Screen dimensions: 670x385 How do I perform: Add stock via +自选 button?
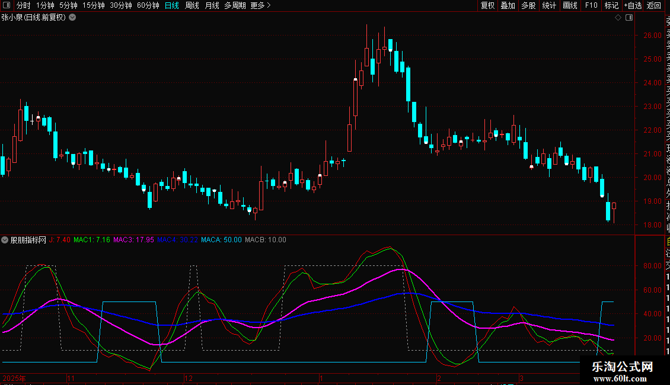(x=633, y=6)
